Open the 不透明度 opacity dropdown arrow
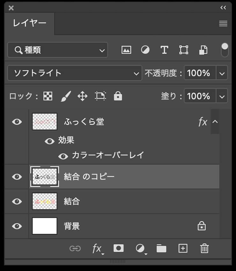Viewport: 236px width, 271px height. 222,73
